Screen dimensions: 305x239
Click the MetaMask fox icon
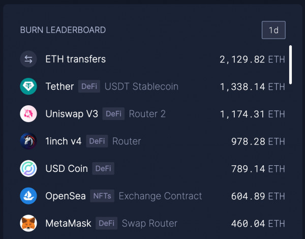[x=28, y=223]
